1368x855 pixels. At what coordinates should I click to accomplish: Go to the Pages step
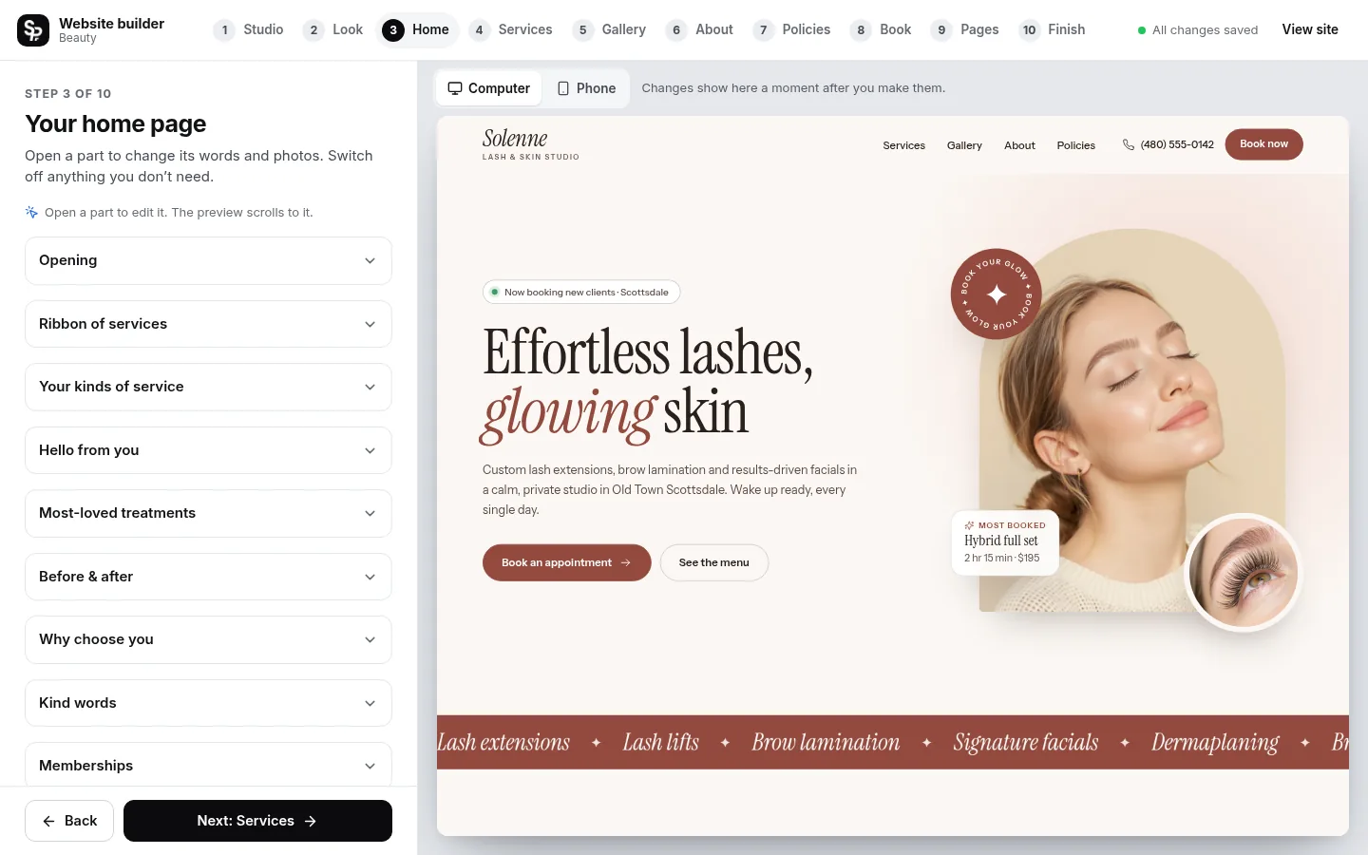(x=965, y=30)
